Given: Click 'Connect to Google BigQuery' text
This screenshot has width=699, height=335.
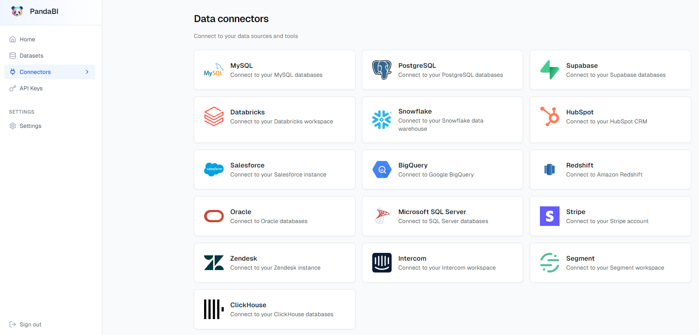Looking at the screenshot, I should tap(436, 174).
